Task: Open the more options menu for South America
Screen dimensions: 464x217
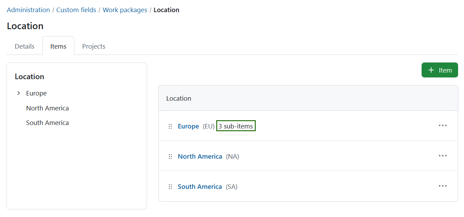Action: tap(442, 186)
